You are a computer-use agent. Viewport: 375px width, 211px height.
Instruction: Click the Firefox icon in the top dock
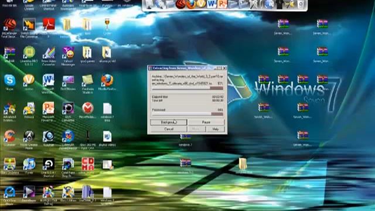190,4
